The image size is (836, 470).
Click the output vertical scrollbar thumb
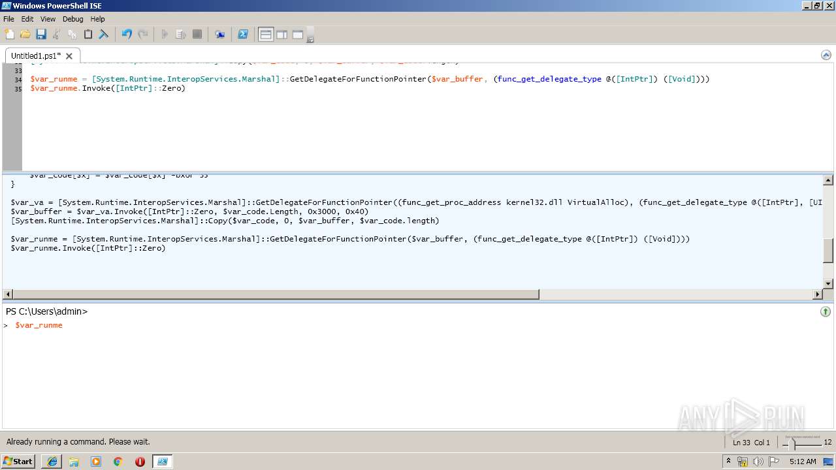click(x=828, y=251)
